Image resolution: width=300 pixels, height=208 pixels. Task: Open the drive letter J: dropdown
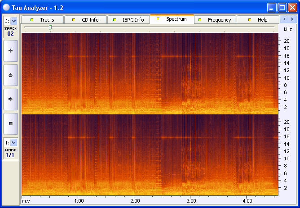click(13, 21)
